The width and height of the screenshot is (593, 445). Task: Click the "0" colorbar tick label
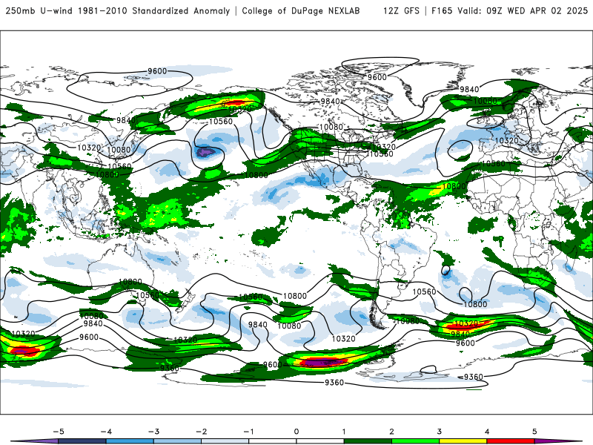[x=296, y=432]
